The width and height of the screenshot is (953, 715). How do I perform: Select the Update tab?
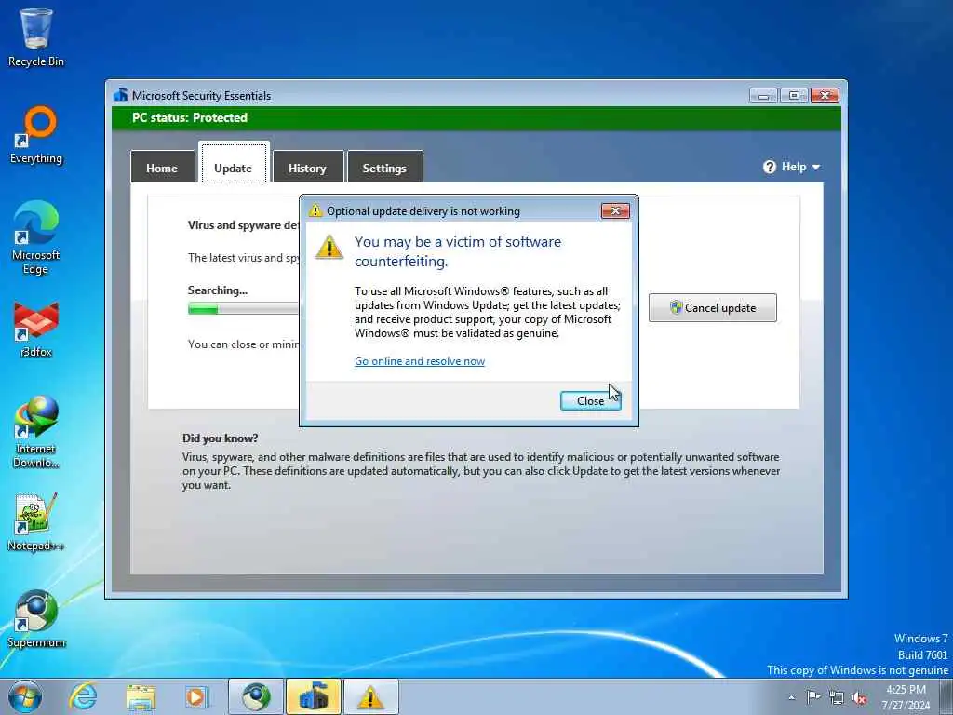[234, 162]
